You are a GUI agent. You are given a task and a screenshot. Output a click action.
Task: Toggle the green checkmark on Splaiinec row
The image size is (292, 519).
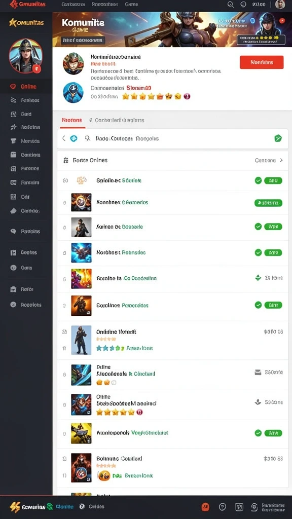(258, 180)
